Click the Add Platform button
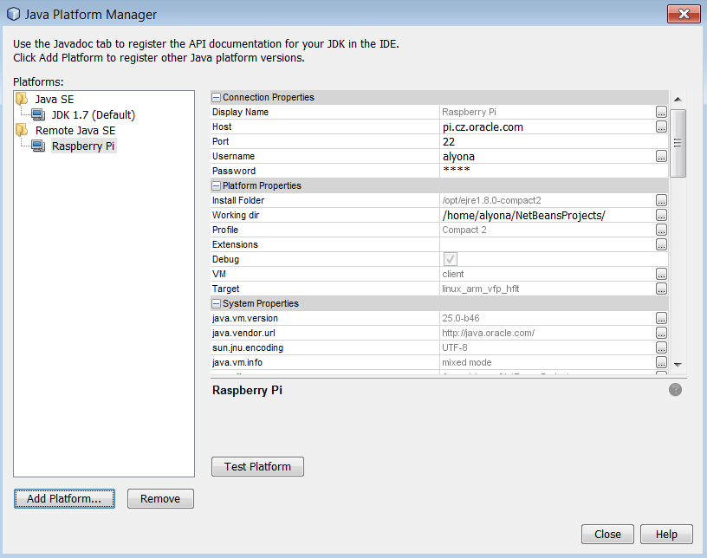The width and height of the screenshot is (707, 558). click(x=64, y=499)
